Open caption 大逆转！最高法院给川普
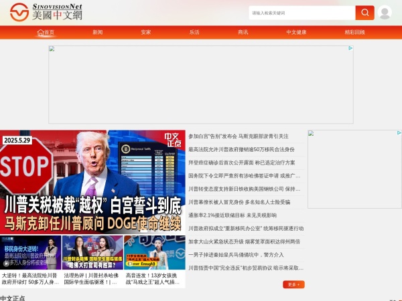Viewport: 402px width, 301px height. tap(30, 279)
